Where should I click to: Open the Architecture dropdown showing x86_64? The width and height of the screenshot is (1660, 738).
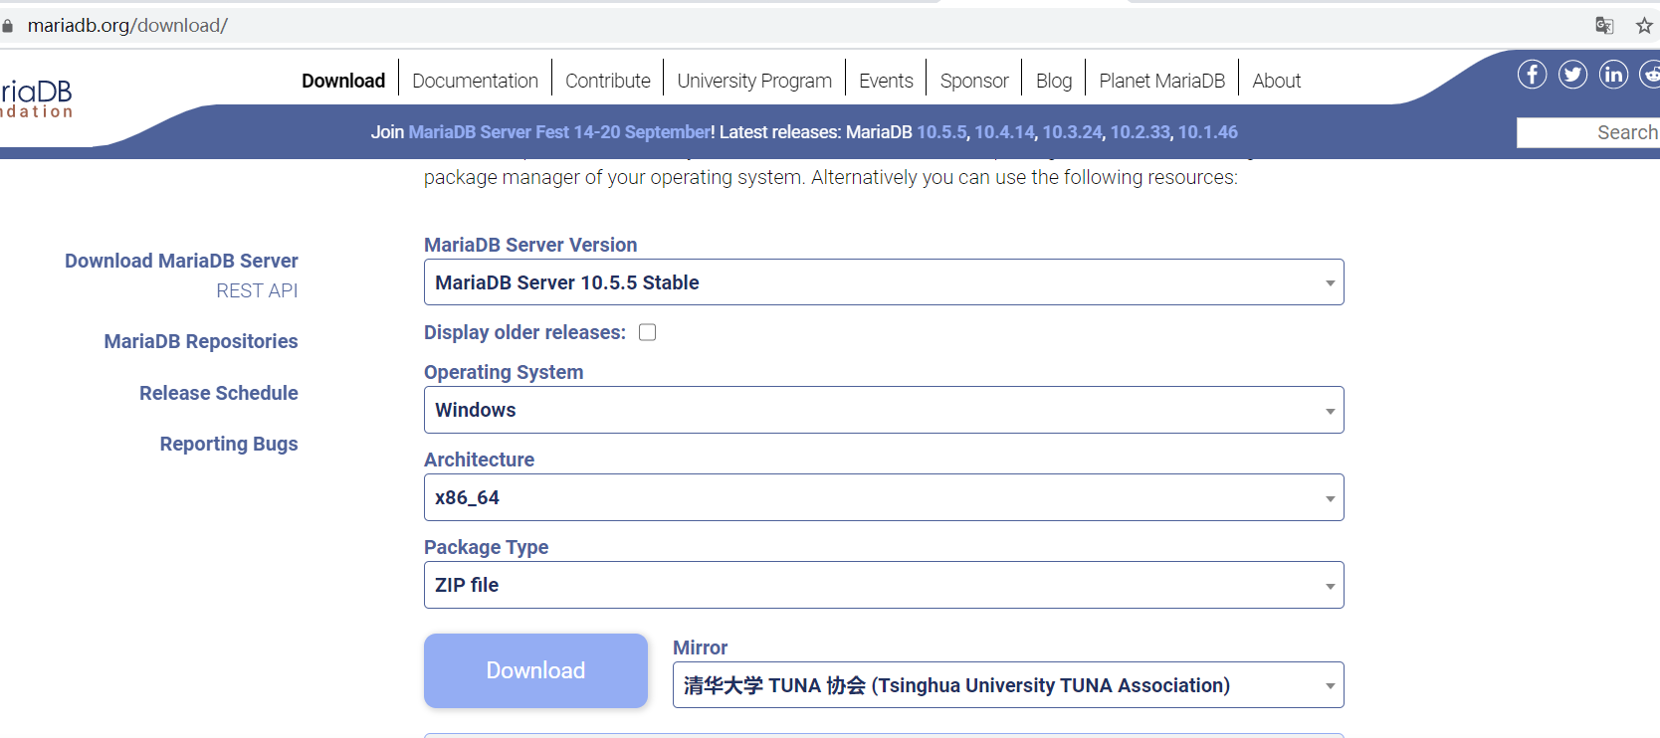(x=884, y=497)
